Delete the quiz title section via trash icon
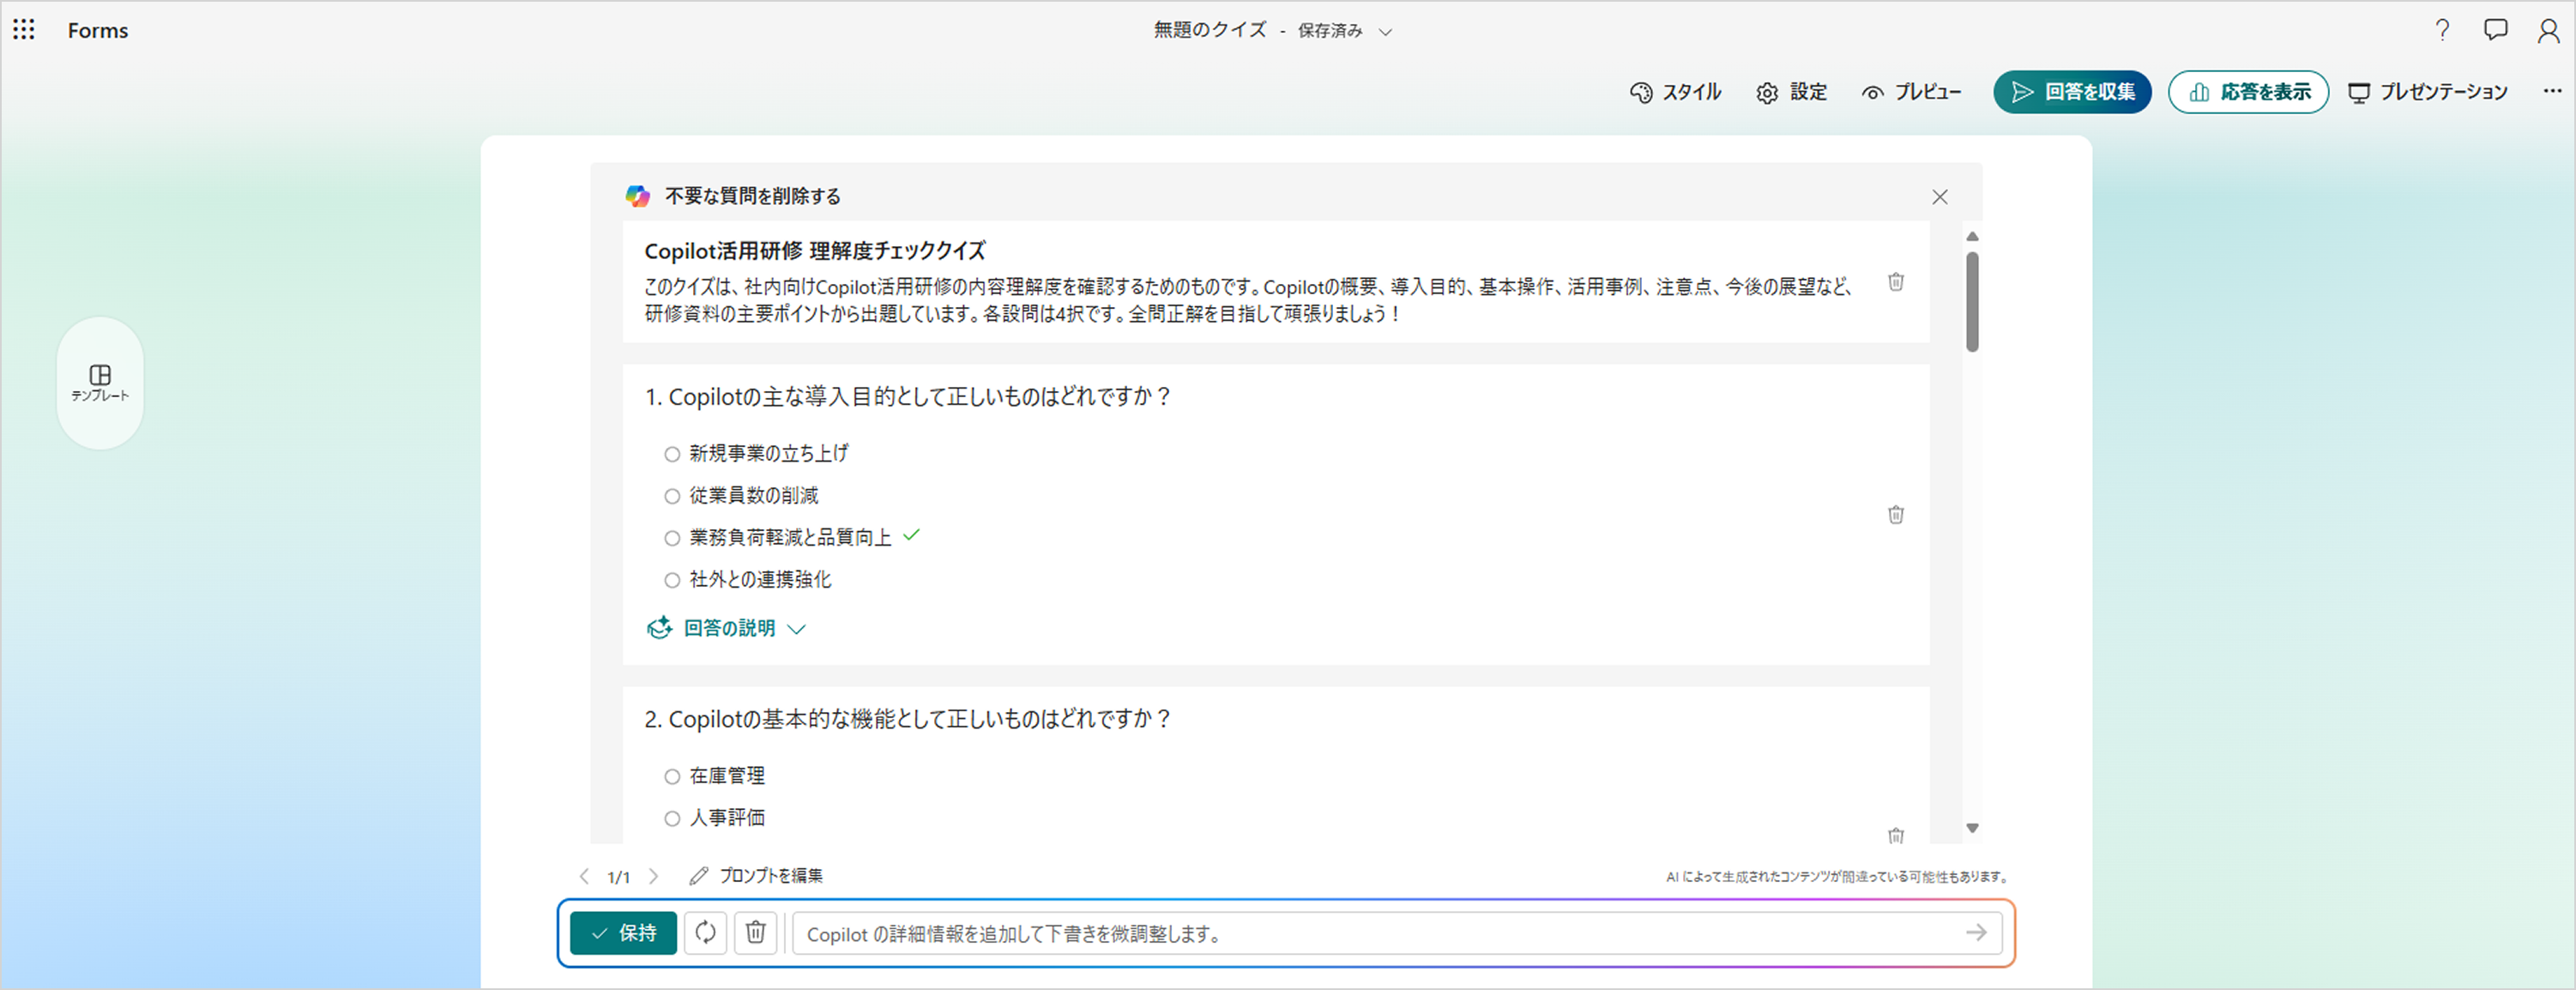Screen dimensions: 2576x990 [1895, 282]
